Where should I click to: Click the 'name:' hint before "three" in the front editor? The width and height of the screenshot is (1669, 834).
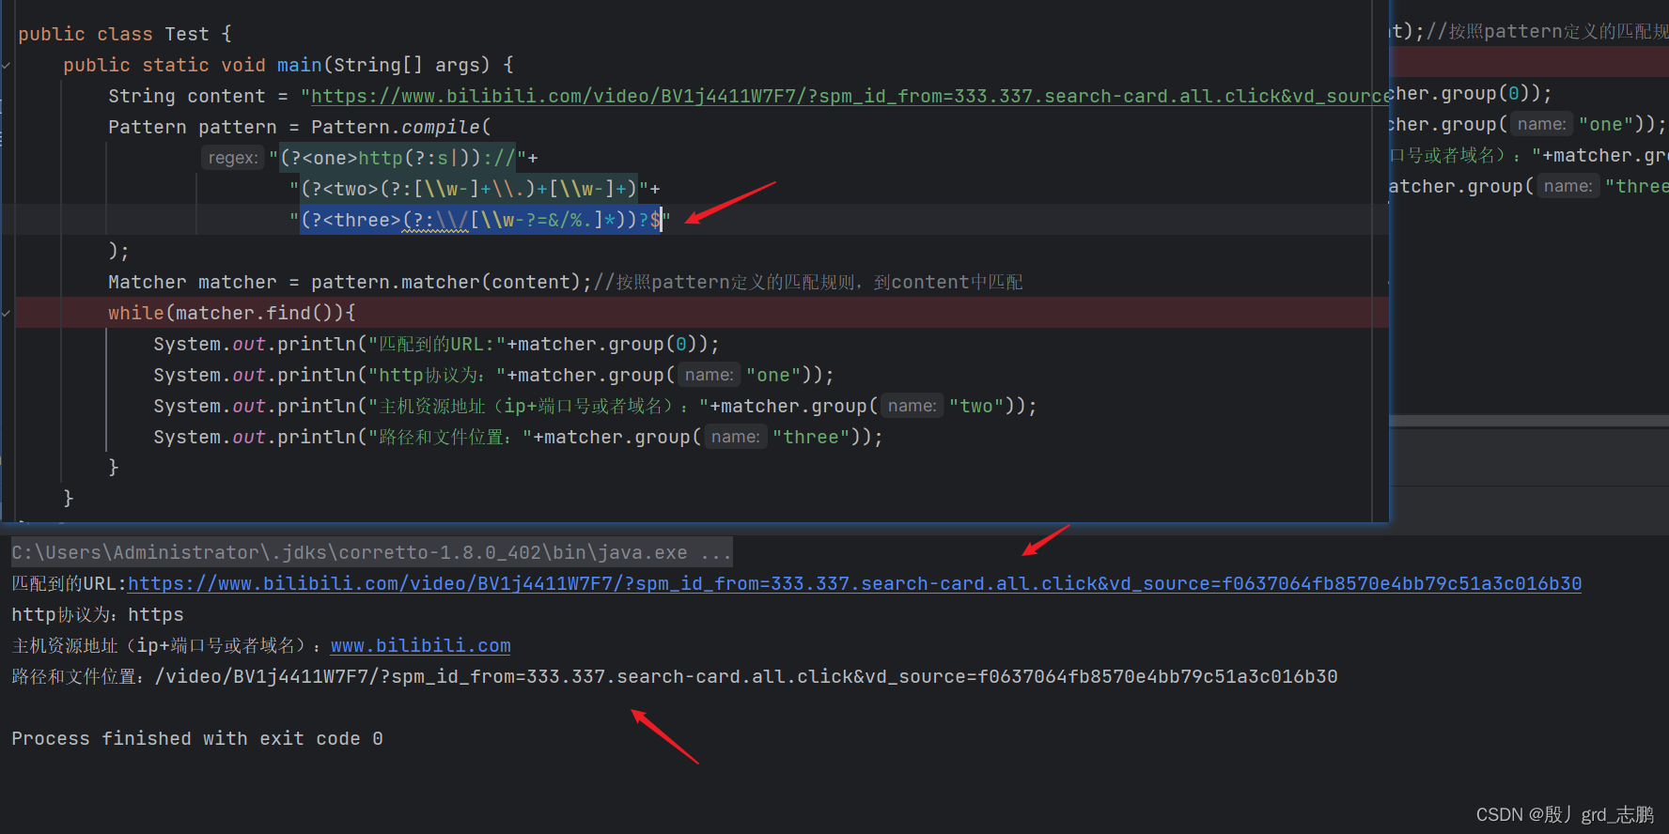tap(736, 437)
